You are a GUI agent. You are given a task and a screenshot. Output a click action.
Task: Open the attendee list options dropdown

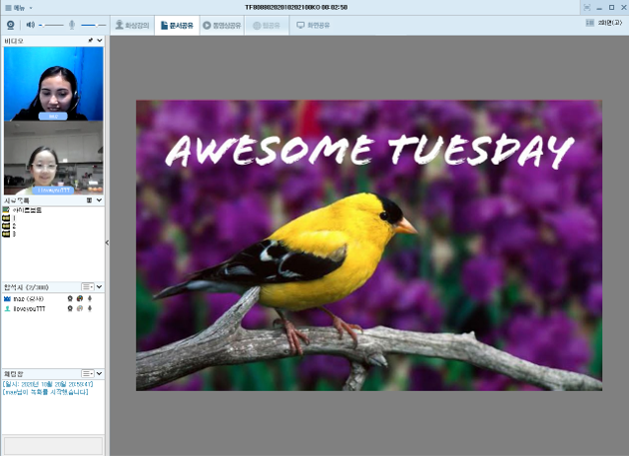[x=88, y=286]
